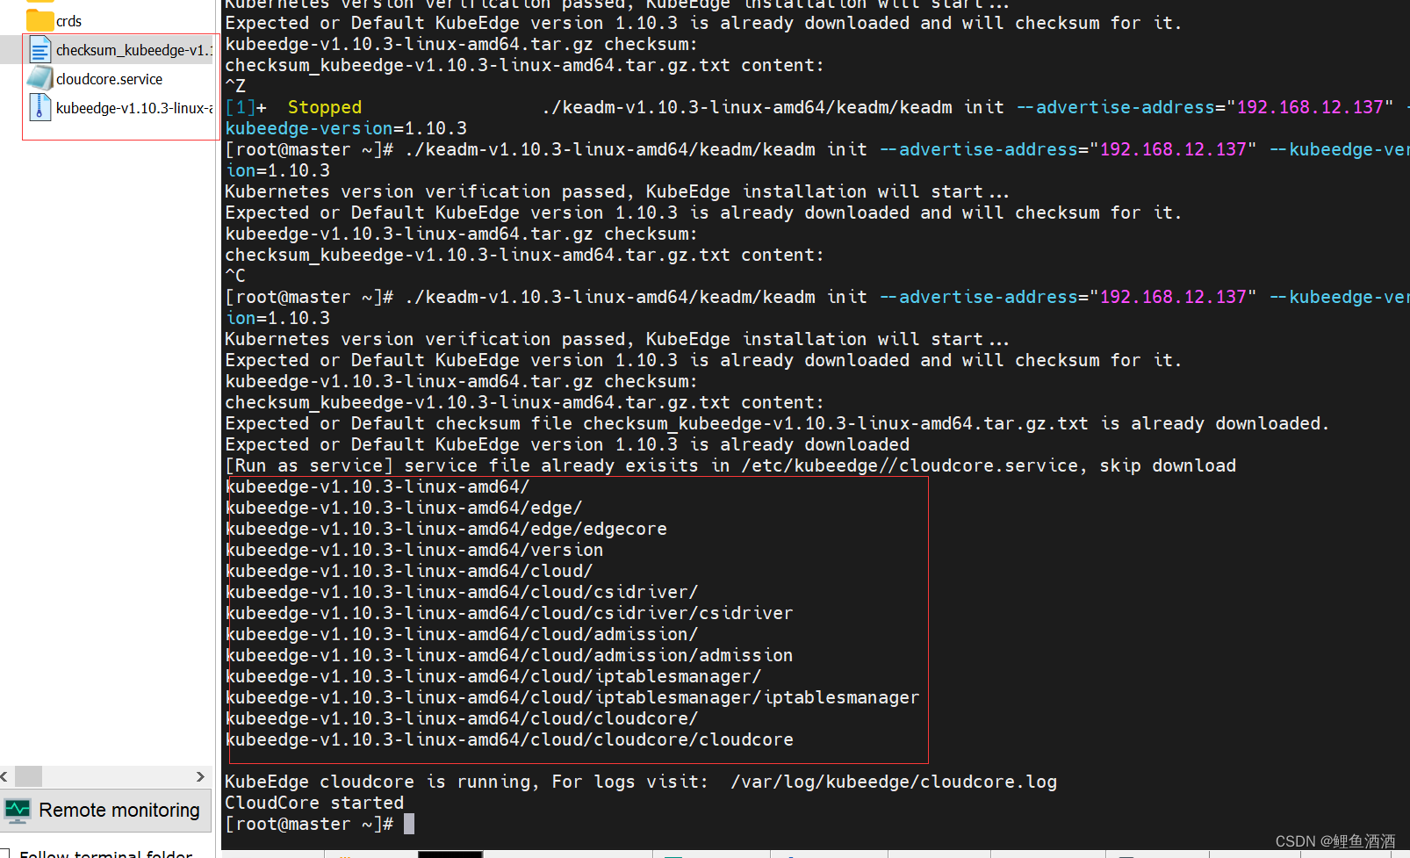Click 'cloud/iptablesmanager/iptablesmanager' line

(x=572, y=697)
